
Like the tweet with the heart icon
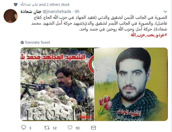click(70, 128)
